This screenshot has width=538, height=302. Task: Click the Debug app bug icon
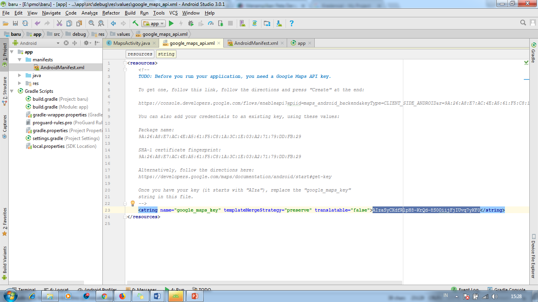coord(191,24)
